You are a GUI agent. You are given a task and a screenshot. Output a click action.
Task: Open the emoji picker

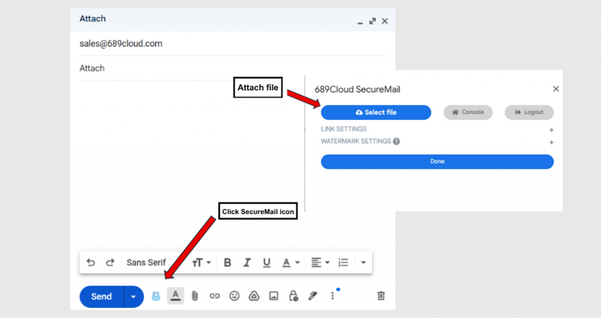[x=234, y=296]
